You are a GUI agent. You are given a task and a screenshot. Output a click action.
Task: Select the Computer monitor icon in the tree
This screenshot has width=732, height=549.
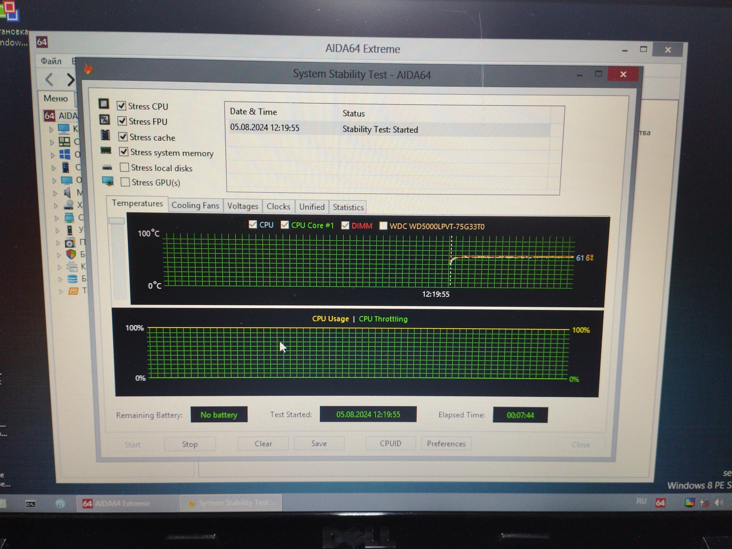pos(64,128)
